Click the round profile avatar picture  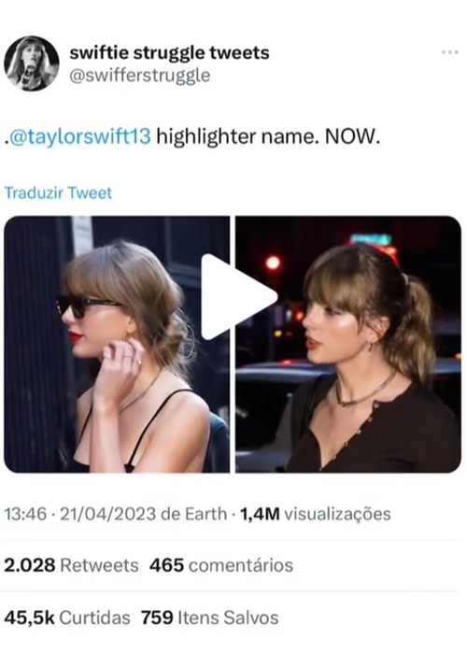point(32,64)
